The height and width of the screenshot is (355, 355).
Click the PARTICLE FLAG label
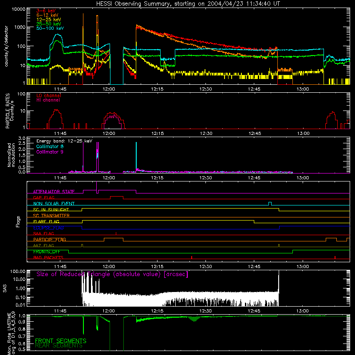(50, 239)
